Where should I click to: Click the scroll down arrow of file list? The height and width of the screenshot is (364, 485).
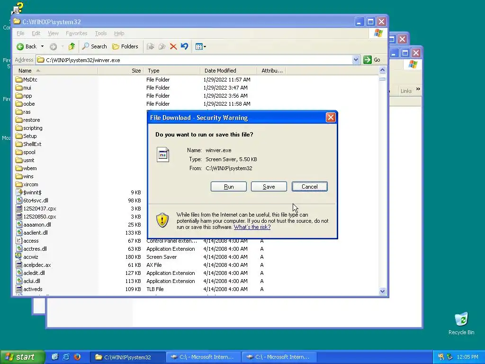pyautogui.click(x=382, y=291)
